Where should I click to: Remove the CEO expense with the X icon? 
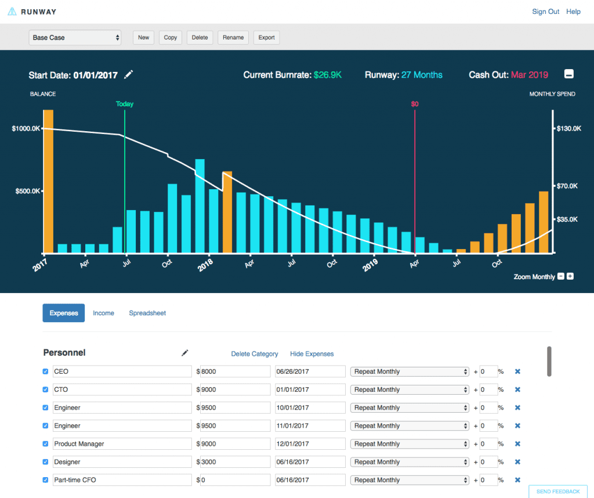517,371
